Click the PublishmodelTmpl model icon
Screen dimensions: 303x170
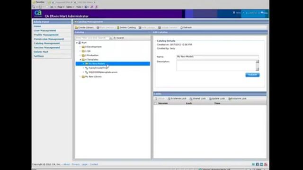87,68
